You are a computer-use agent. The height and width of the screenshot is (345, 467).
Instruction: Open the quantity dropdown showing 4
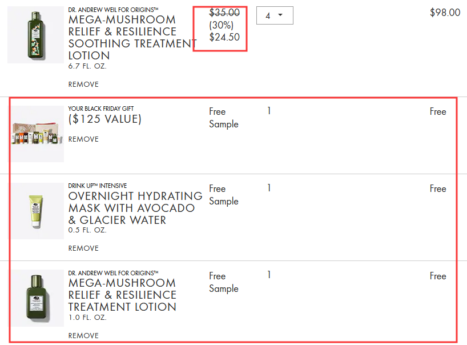pos(275,15)
